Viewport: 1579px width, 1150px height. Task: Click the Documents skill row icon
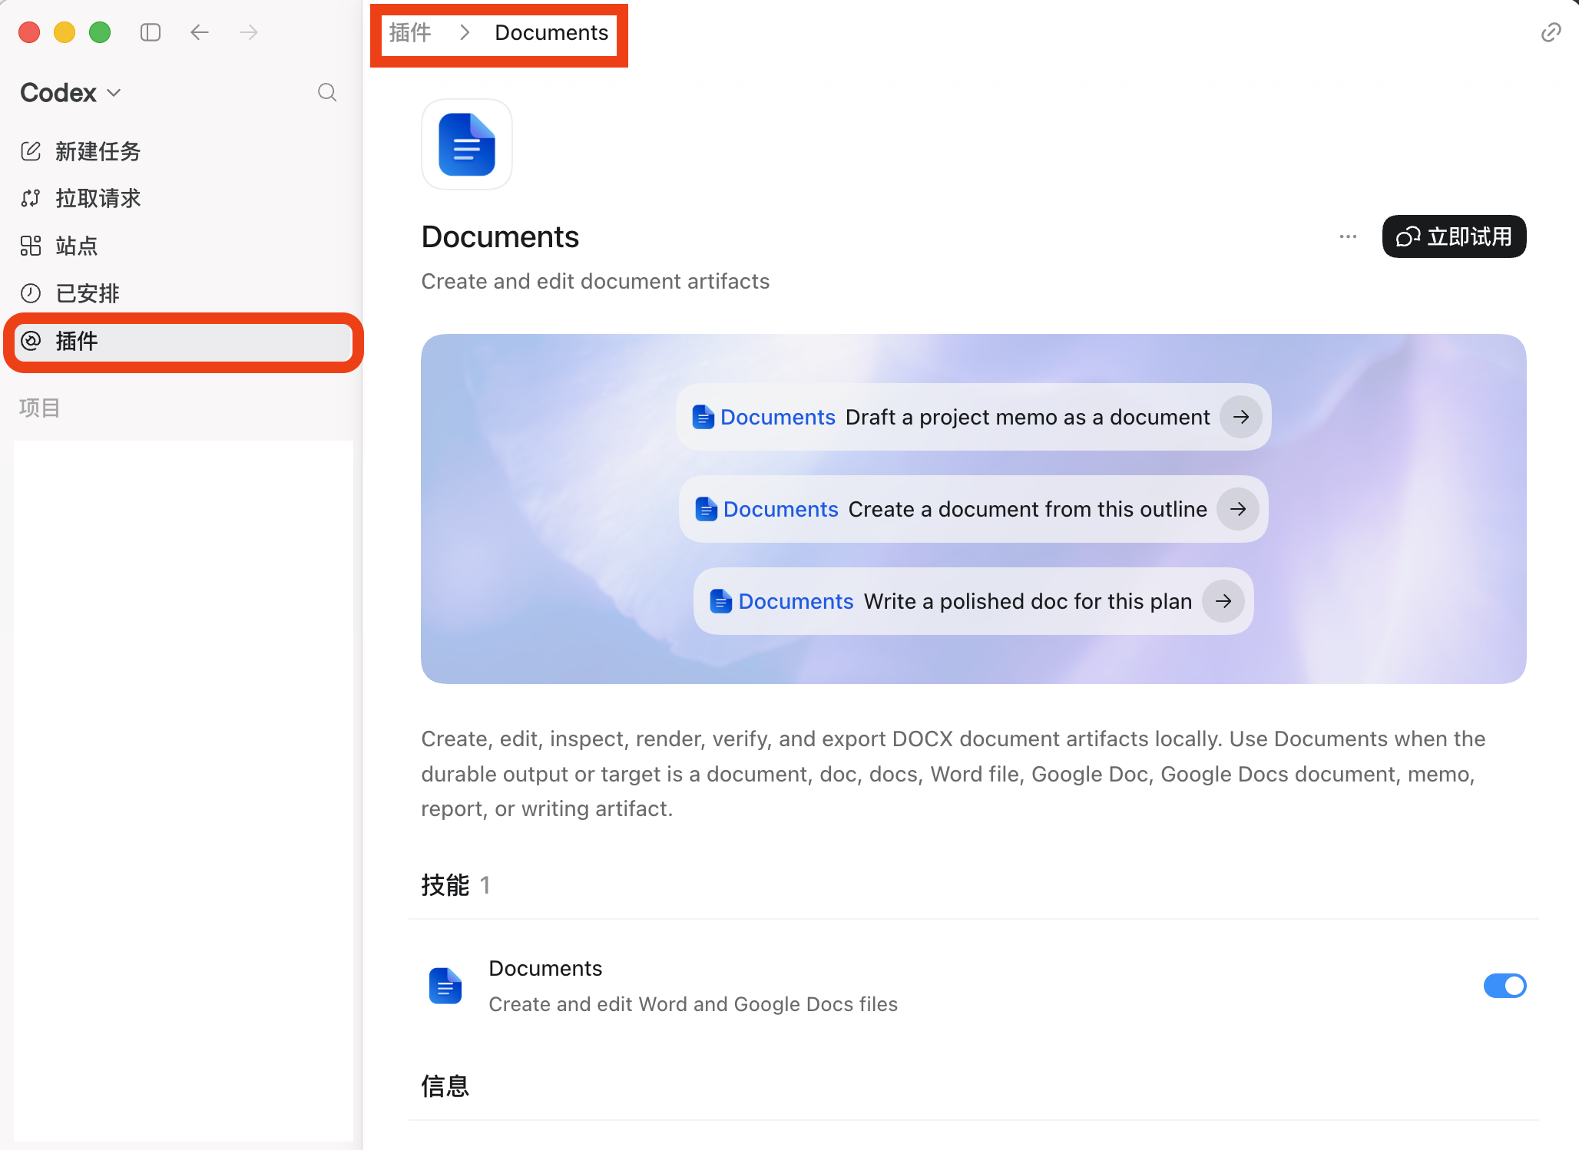pos(445,986)
